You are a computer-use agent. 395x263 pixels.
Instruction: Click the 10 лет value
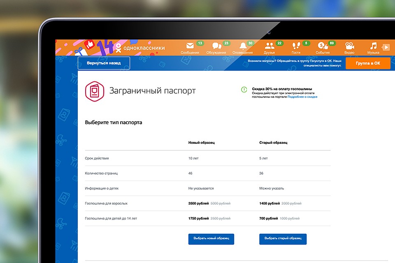[x=193, y=158]
